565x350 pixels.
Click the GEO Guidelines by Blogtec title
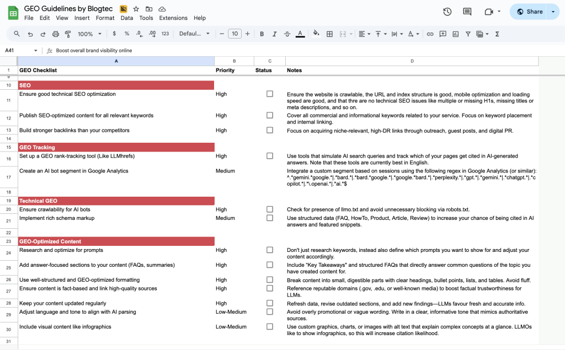click(68, 9)
